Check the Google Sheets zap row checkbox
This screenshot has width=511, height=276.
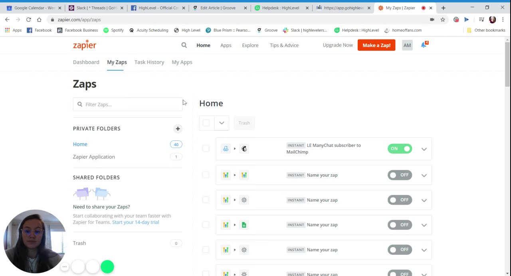pyautogui.click(x=206, y=225)
